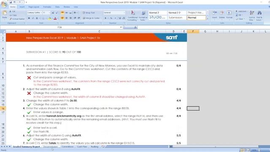Screen dimensions: 270x152
Task: Expand the Merge & Center dropdown arrow
Action: tap(101, 18)
